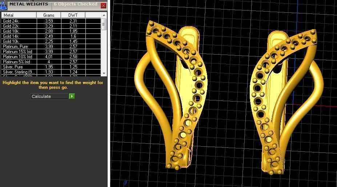Select the Gold 18k row

click(51, 31)
